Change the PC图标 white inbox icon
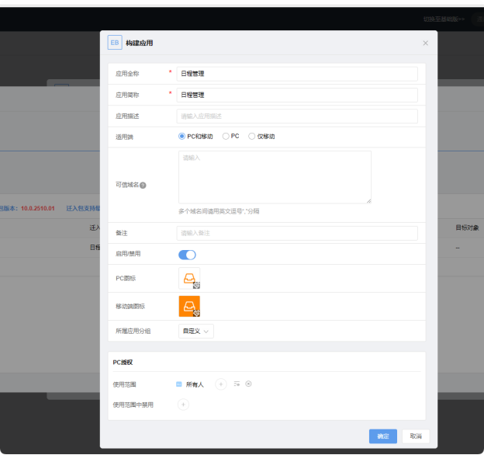Viewport: 484px width, 455px height. click(x=189, y=278)
